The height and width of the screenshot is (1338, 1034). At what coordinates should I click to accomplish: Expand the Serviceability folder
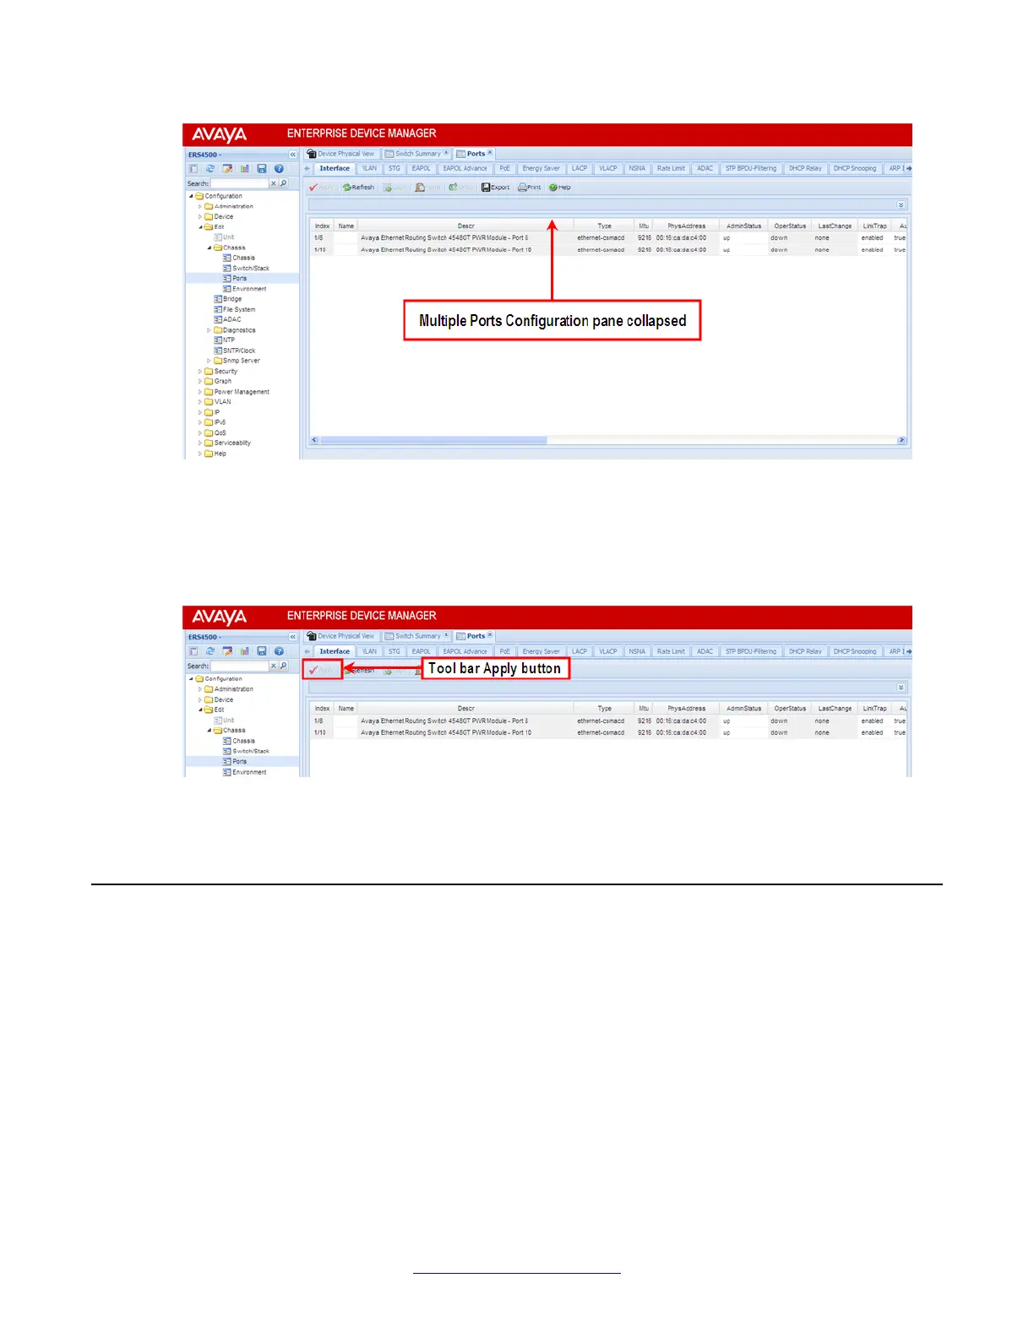click(x=200, y=443)
